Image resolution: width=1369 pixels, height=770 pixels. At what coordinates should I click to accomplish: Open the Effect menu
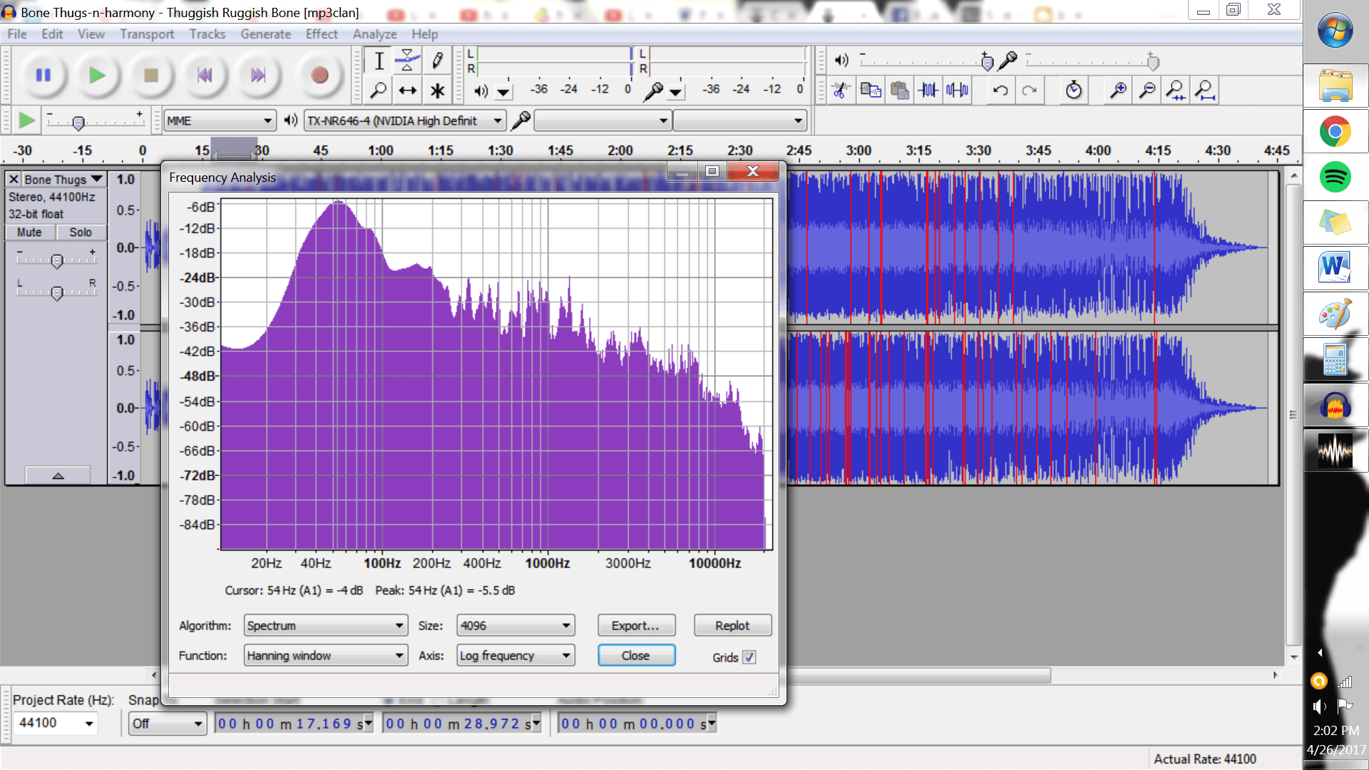[x=322, y=34]
